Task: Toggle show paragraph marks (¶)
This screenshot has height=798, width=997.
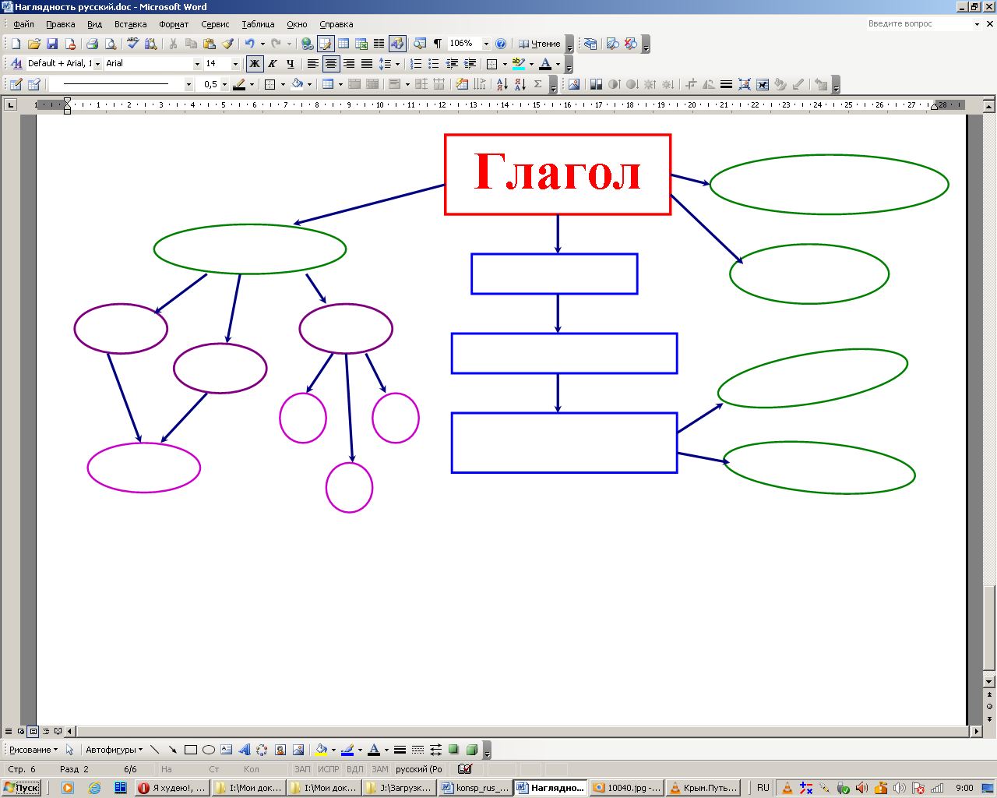Action: (438, 44)
